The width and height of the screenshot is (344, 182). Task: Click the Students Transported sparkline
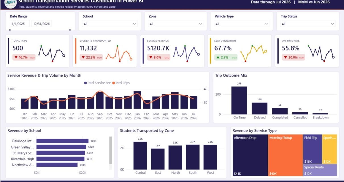pyautogui.click(x=119, y=53)
